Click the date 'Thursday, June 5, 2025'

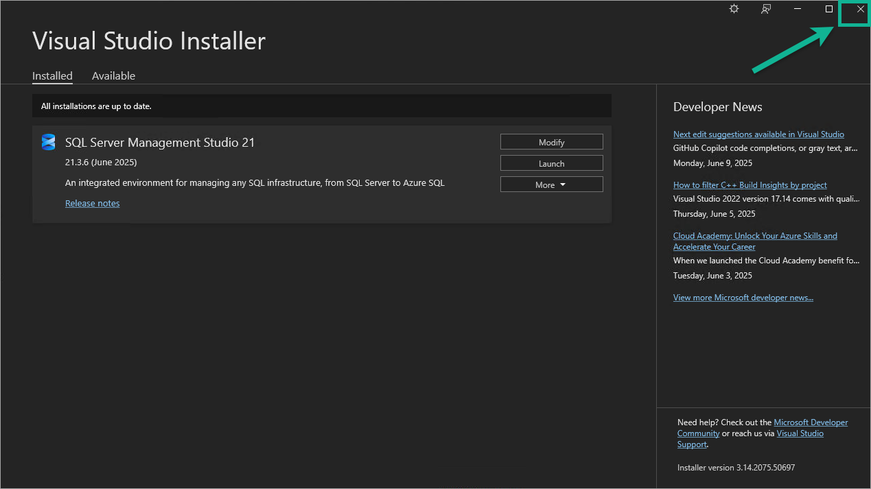[x=714, y=214]
